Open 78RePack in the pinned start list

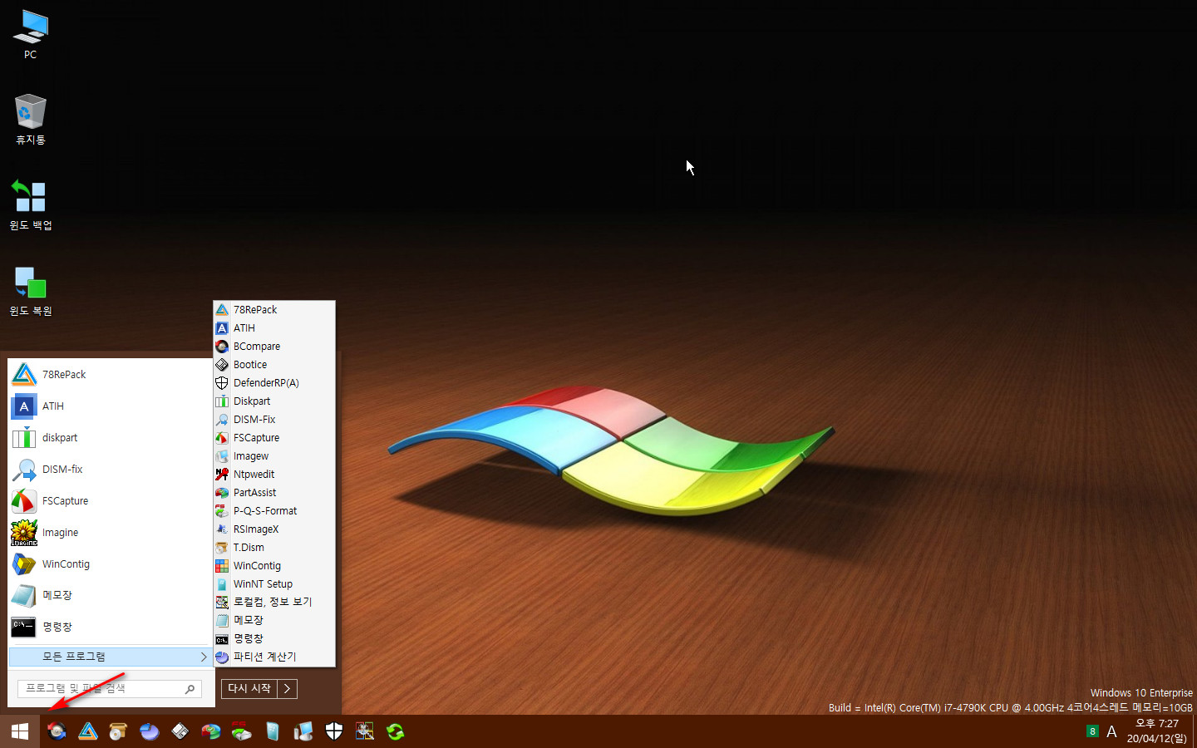point(110,375)
